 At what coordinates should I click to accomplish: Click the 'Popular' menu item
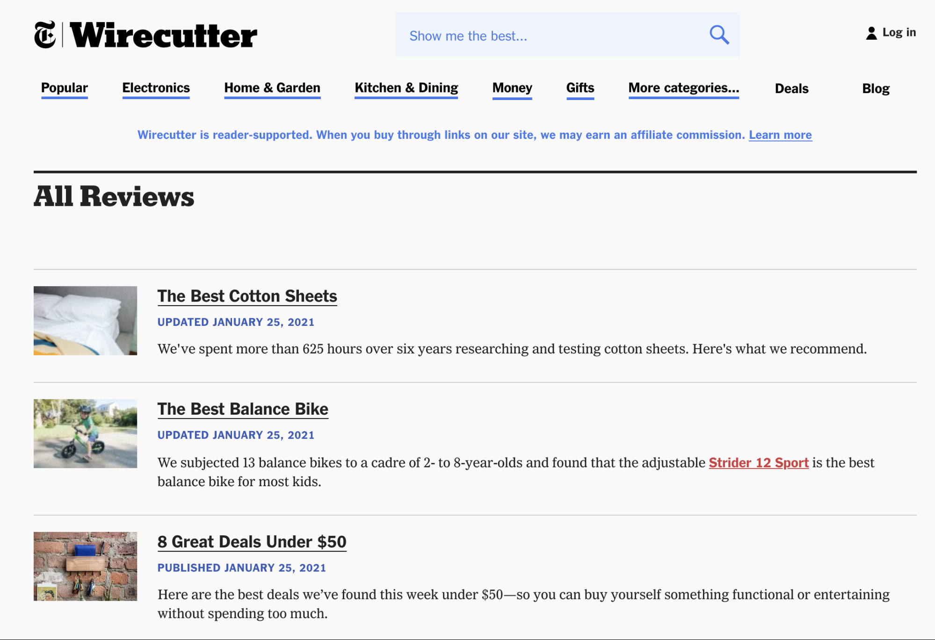64,87
